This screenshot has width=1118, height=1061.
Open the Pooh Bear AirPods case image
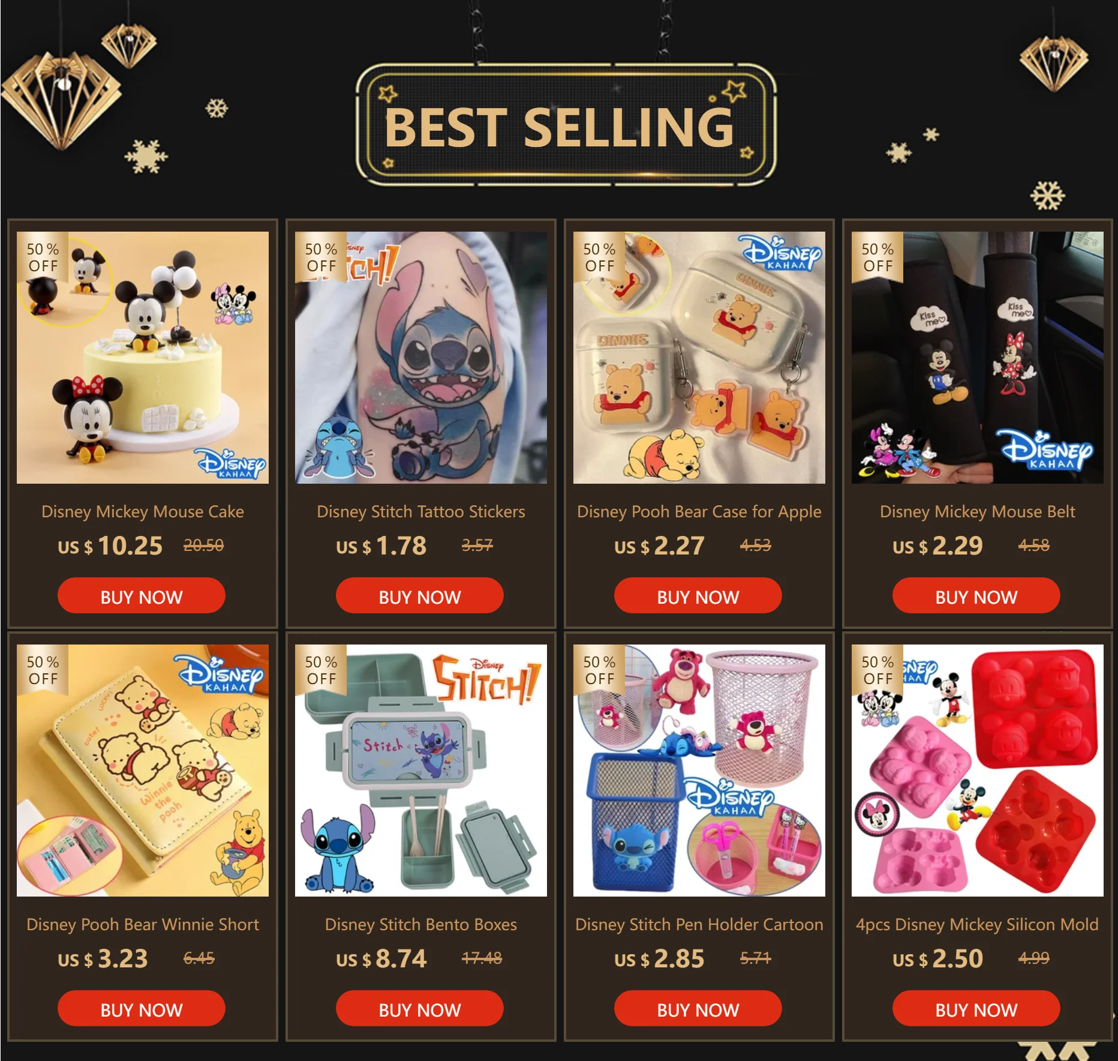tap(699, 358)
